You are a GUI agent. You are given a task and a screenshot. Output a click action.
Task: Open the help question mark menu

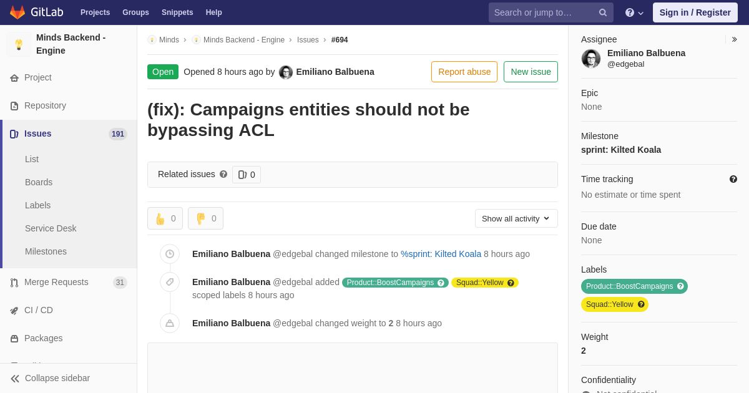[x=634, y=12]
